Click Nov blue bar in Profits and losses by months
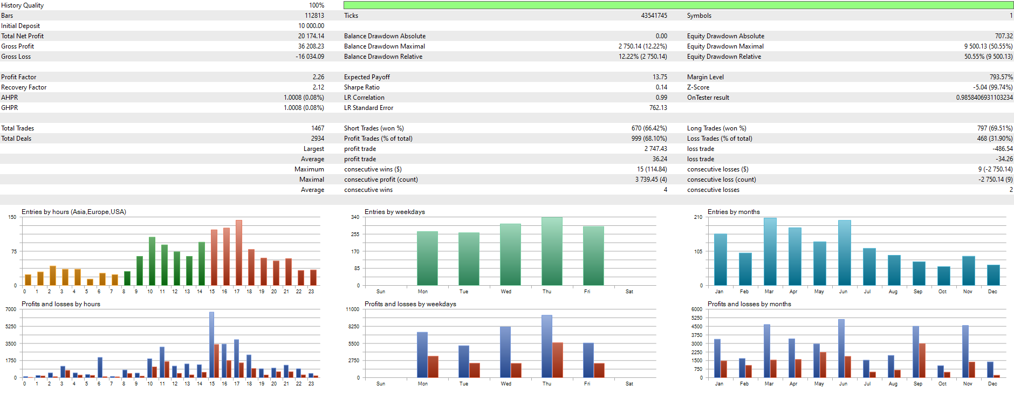1014x393 pixels. (x=965, y=351)
